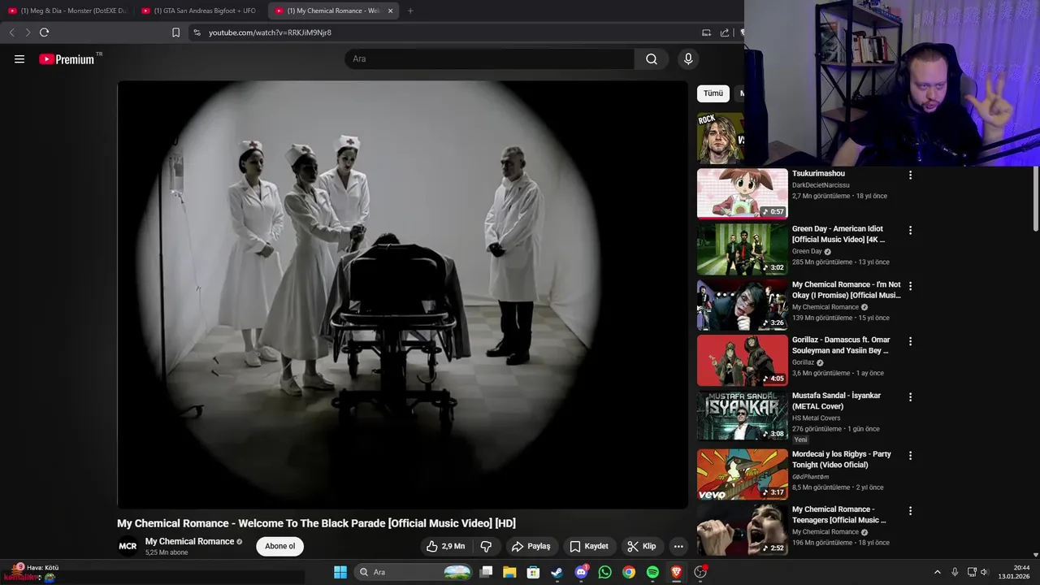
Task: Open options menu for I'm Not Okay video
Action: 910,286
